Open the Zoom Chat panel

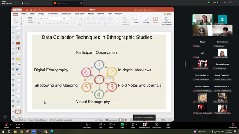[x=100, y=125]
